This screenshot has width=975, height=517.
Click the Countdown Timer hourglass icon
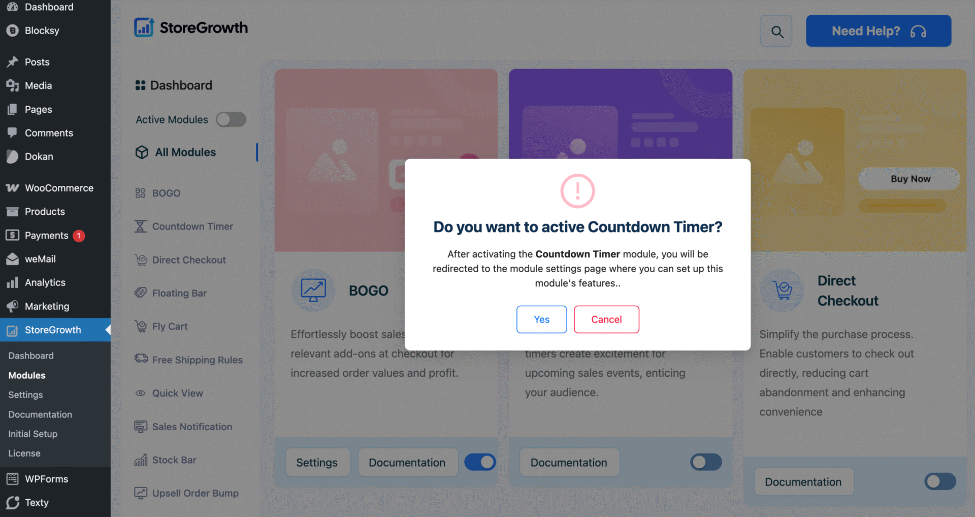(x=141, y=226)
